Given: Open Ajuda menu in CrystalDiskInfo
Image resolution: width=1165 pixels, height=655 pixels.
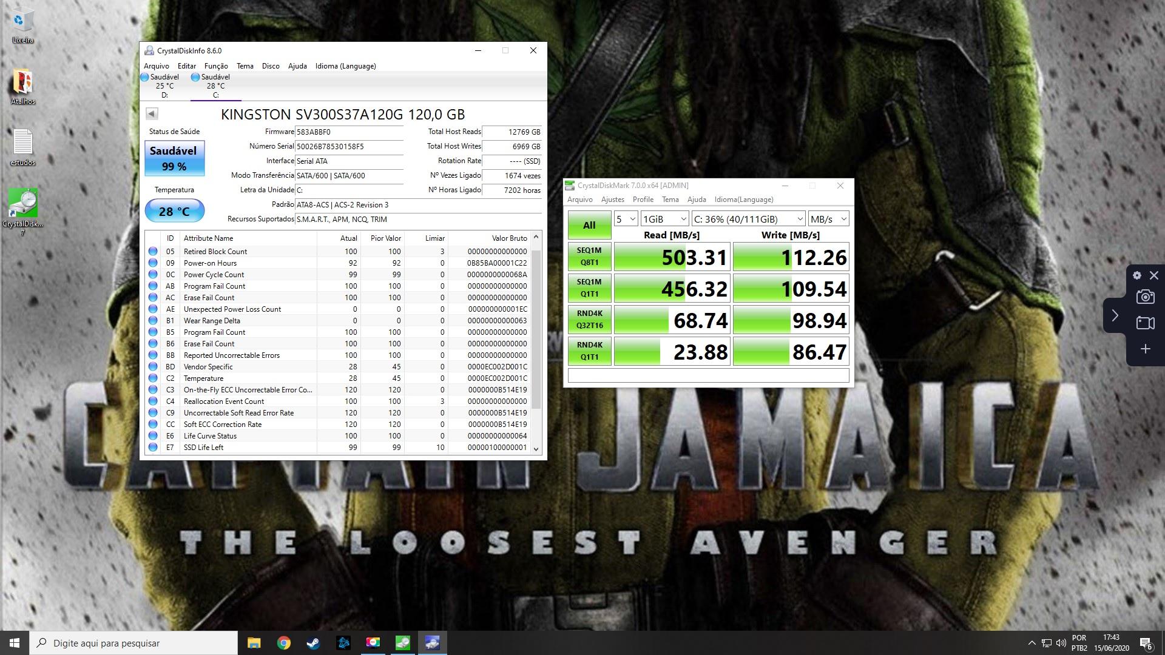Looking at the screenshot, I should pyautogui.click(x=297, y=66).
